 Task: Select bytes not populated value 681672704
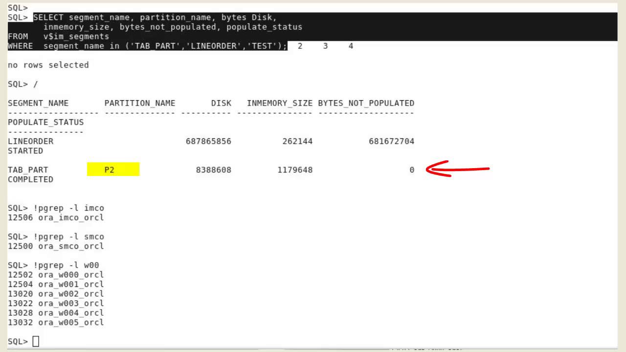click(x=392, y=141)
